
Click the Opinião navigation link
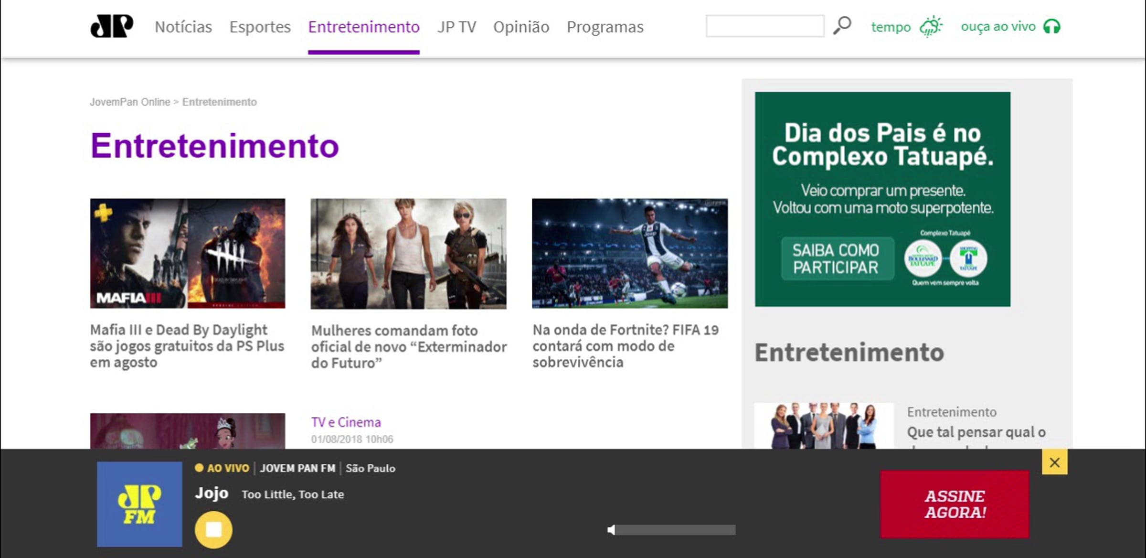coord(521,27)
